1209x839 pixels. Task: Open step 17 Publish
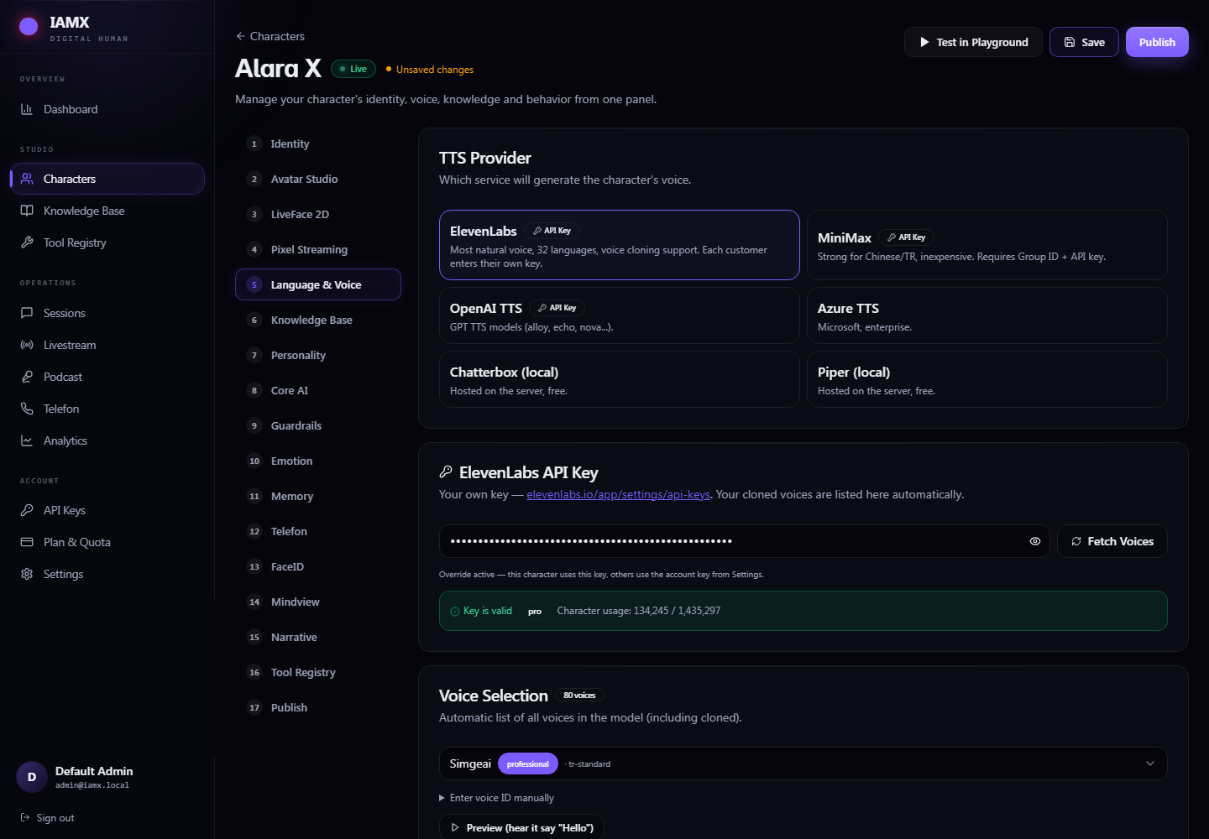click(x=318, y=707)
